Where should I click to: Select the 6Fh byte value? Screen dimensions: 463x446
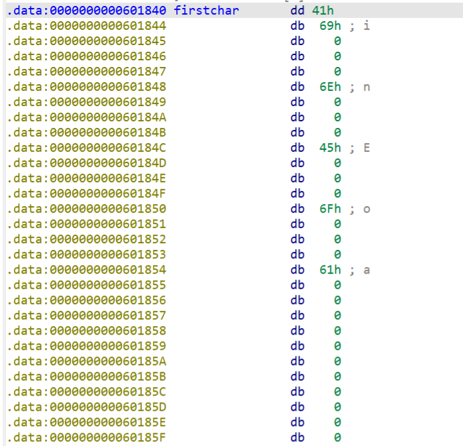[331, 209]
